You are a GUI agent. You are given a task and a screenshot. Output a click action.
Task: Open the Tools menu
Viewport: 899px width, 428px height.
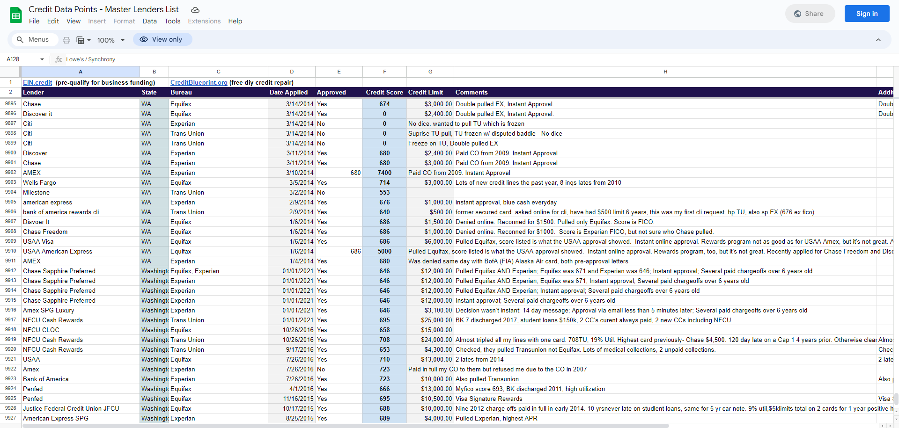pos(172,21)
